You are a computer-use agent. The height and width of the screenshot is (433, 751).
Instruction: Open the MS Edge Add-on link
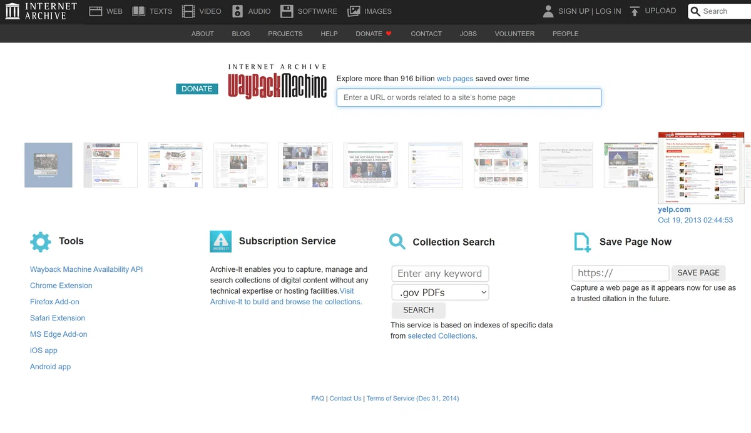[x=59, y=334]
